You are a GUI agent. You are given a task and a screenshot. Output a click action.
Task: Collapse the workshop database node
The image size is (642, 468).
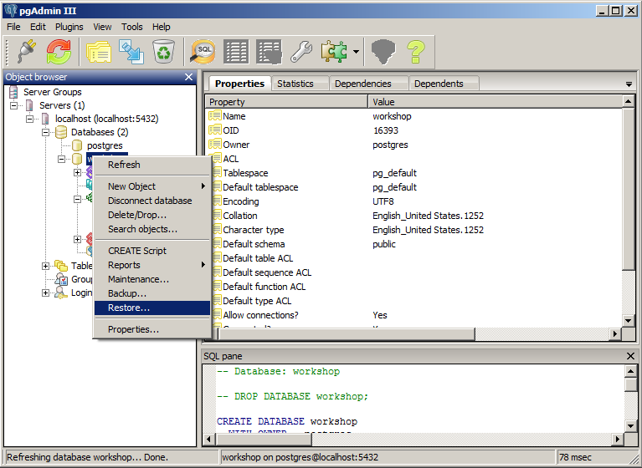61,159
